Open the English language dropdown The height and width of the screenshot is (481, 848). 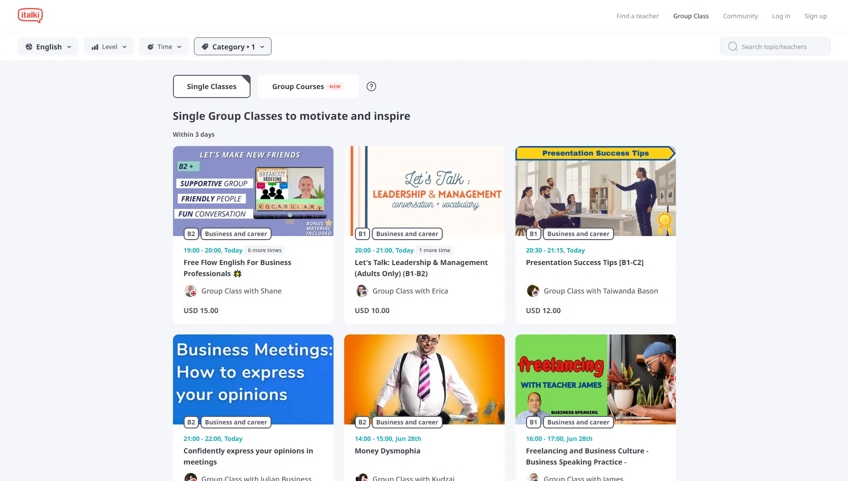48,46
